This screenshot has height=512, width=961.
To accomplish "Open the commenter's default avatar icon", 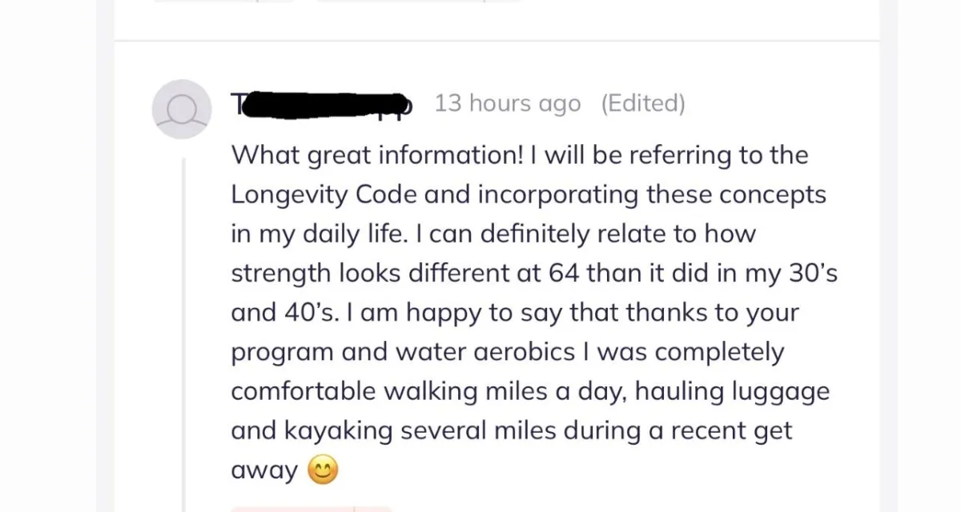I will [182, 109].
